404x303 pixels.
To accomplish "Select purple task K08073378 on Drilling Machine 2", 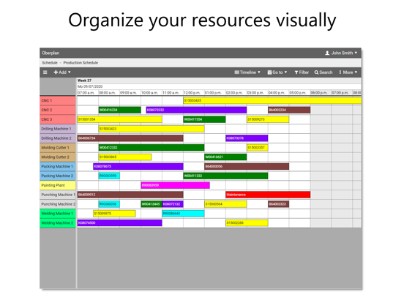I will coord(247,138).
